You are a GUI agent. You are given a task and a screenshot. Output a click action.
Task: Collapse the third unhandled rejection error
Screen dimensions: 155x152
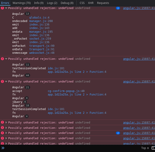pyautogui.click(x=6, y=81)
